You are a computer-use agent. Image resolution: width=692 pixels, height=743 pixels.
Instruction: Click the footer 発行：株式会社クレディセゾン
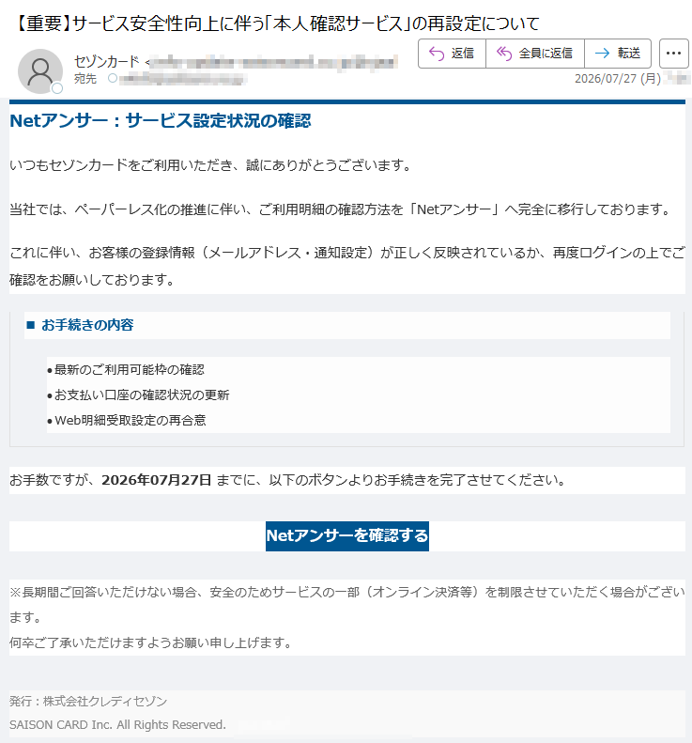88,702
